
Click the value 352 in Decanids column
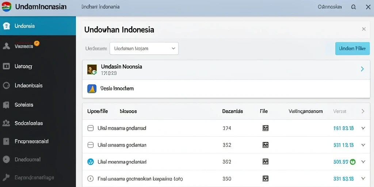point(227,145)
